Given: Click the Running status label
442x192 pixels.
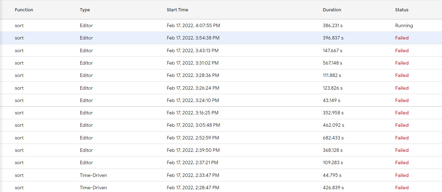Looking at the screenshot, I should point(404,26).
